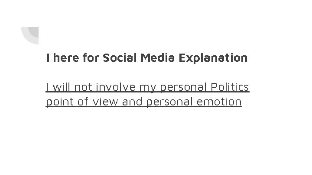
Task: Click the underlined word 'not' in the first line
Action: click(84, 88)
